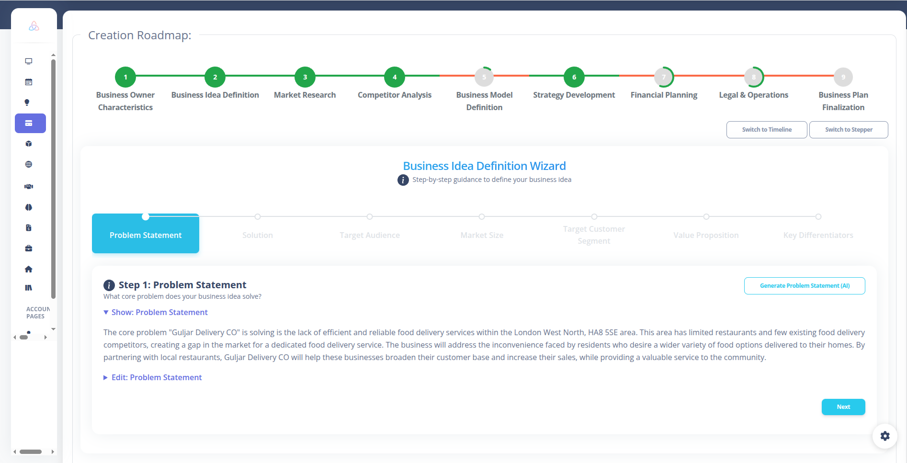Click the home icon in sidebar
The image size is (907, 463).
click(29, 269)
